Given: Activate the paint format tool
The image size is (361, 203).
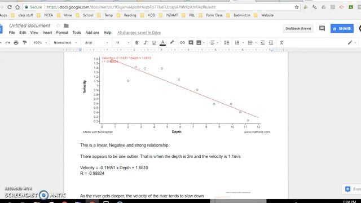Looking at the screenshot, I should click(x=24, y=43).
